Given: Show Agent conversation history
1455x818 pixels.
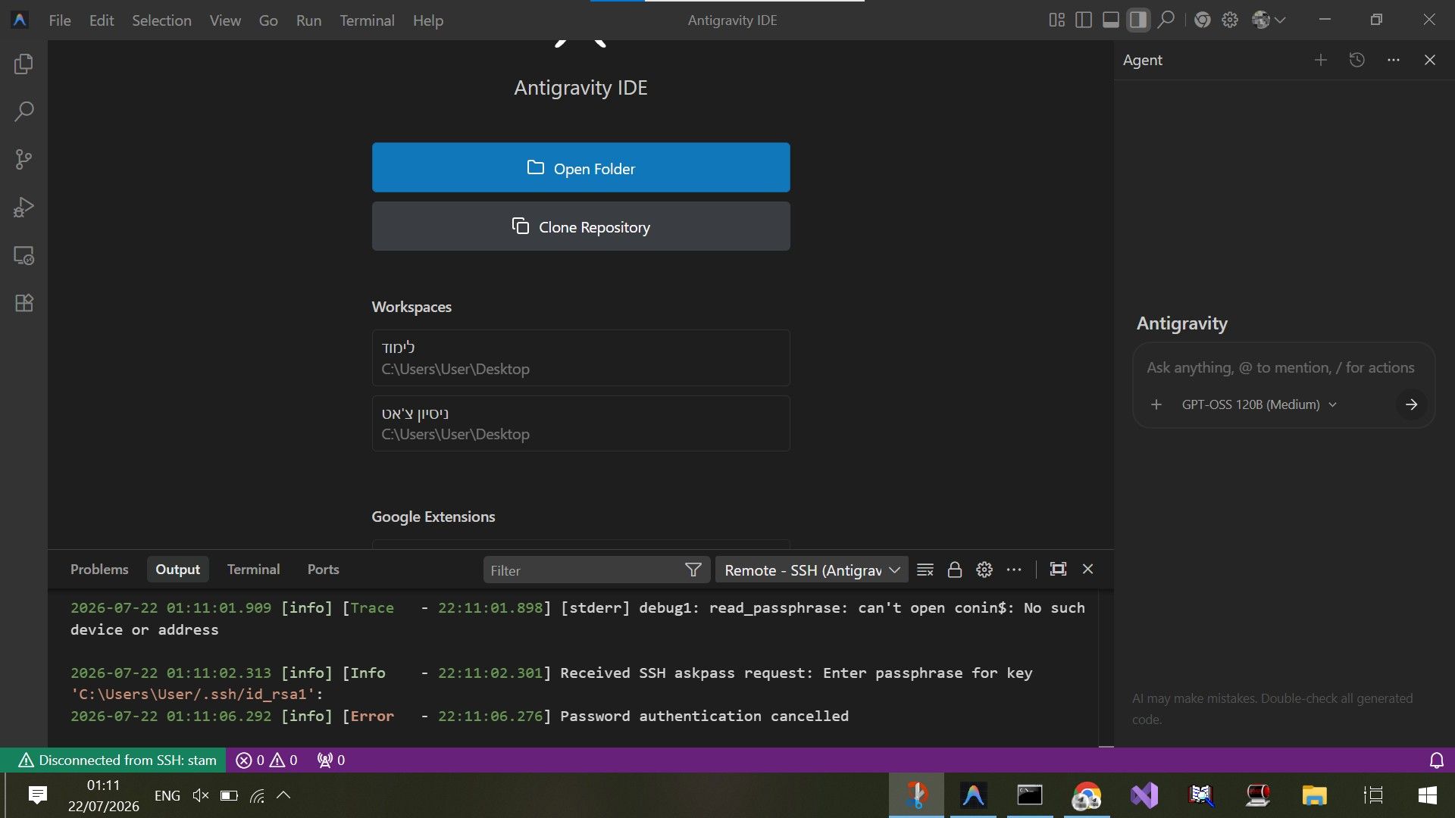Looking at the screenshot, I should [1357, 60].
